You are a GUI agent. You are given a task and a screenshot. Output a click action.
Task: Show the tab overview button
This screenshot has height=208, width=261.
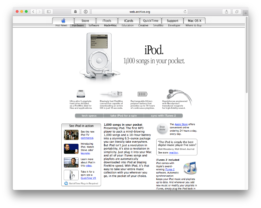(x=237, y=12)
